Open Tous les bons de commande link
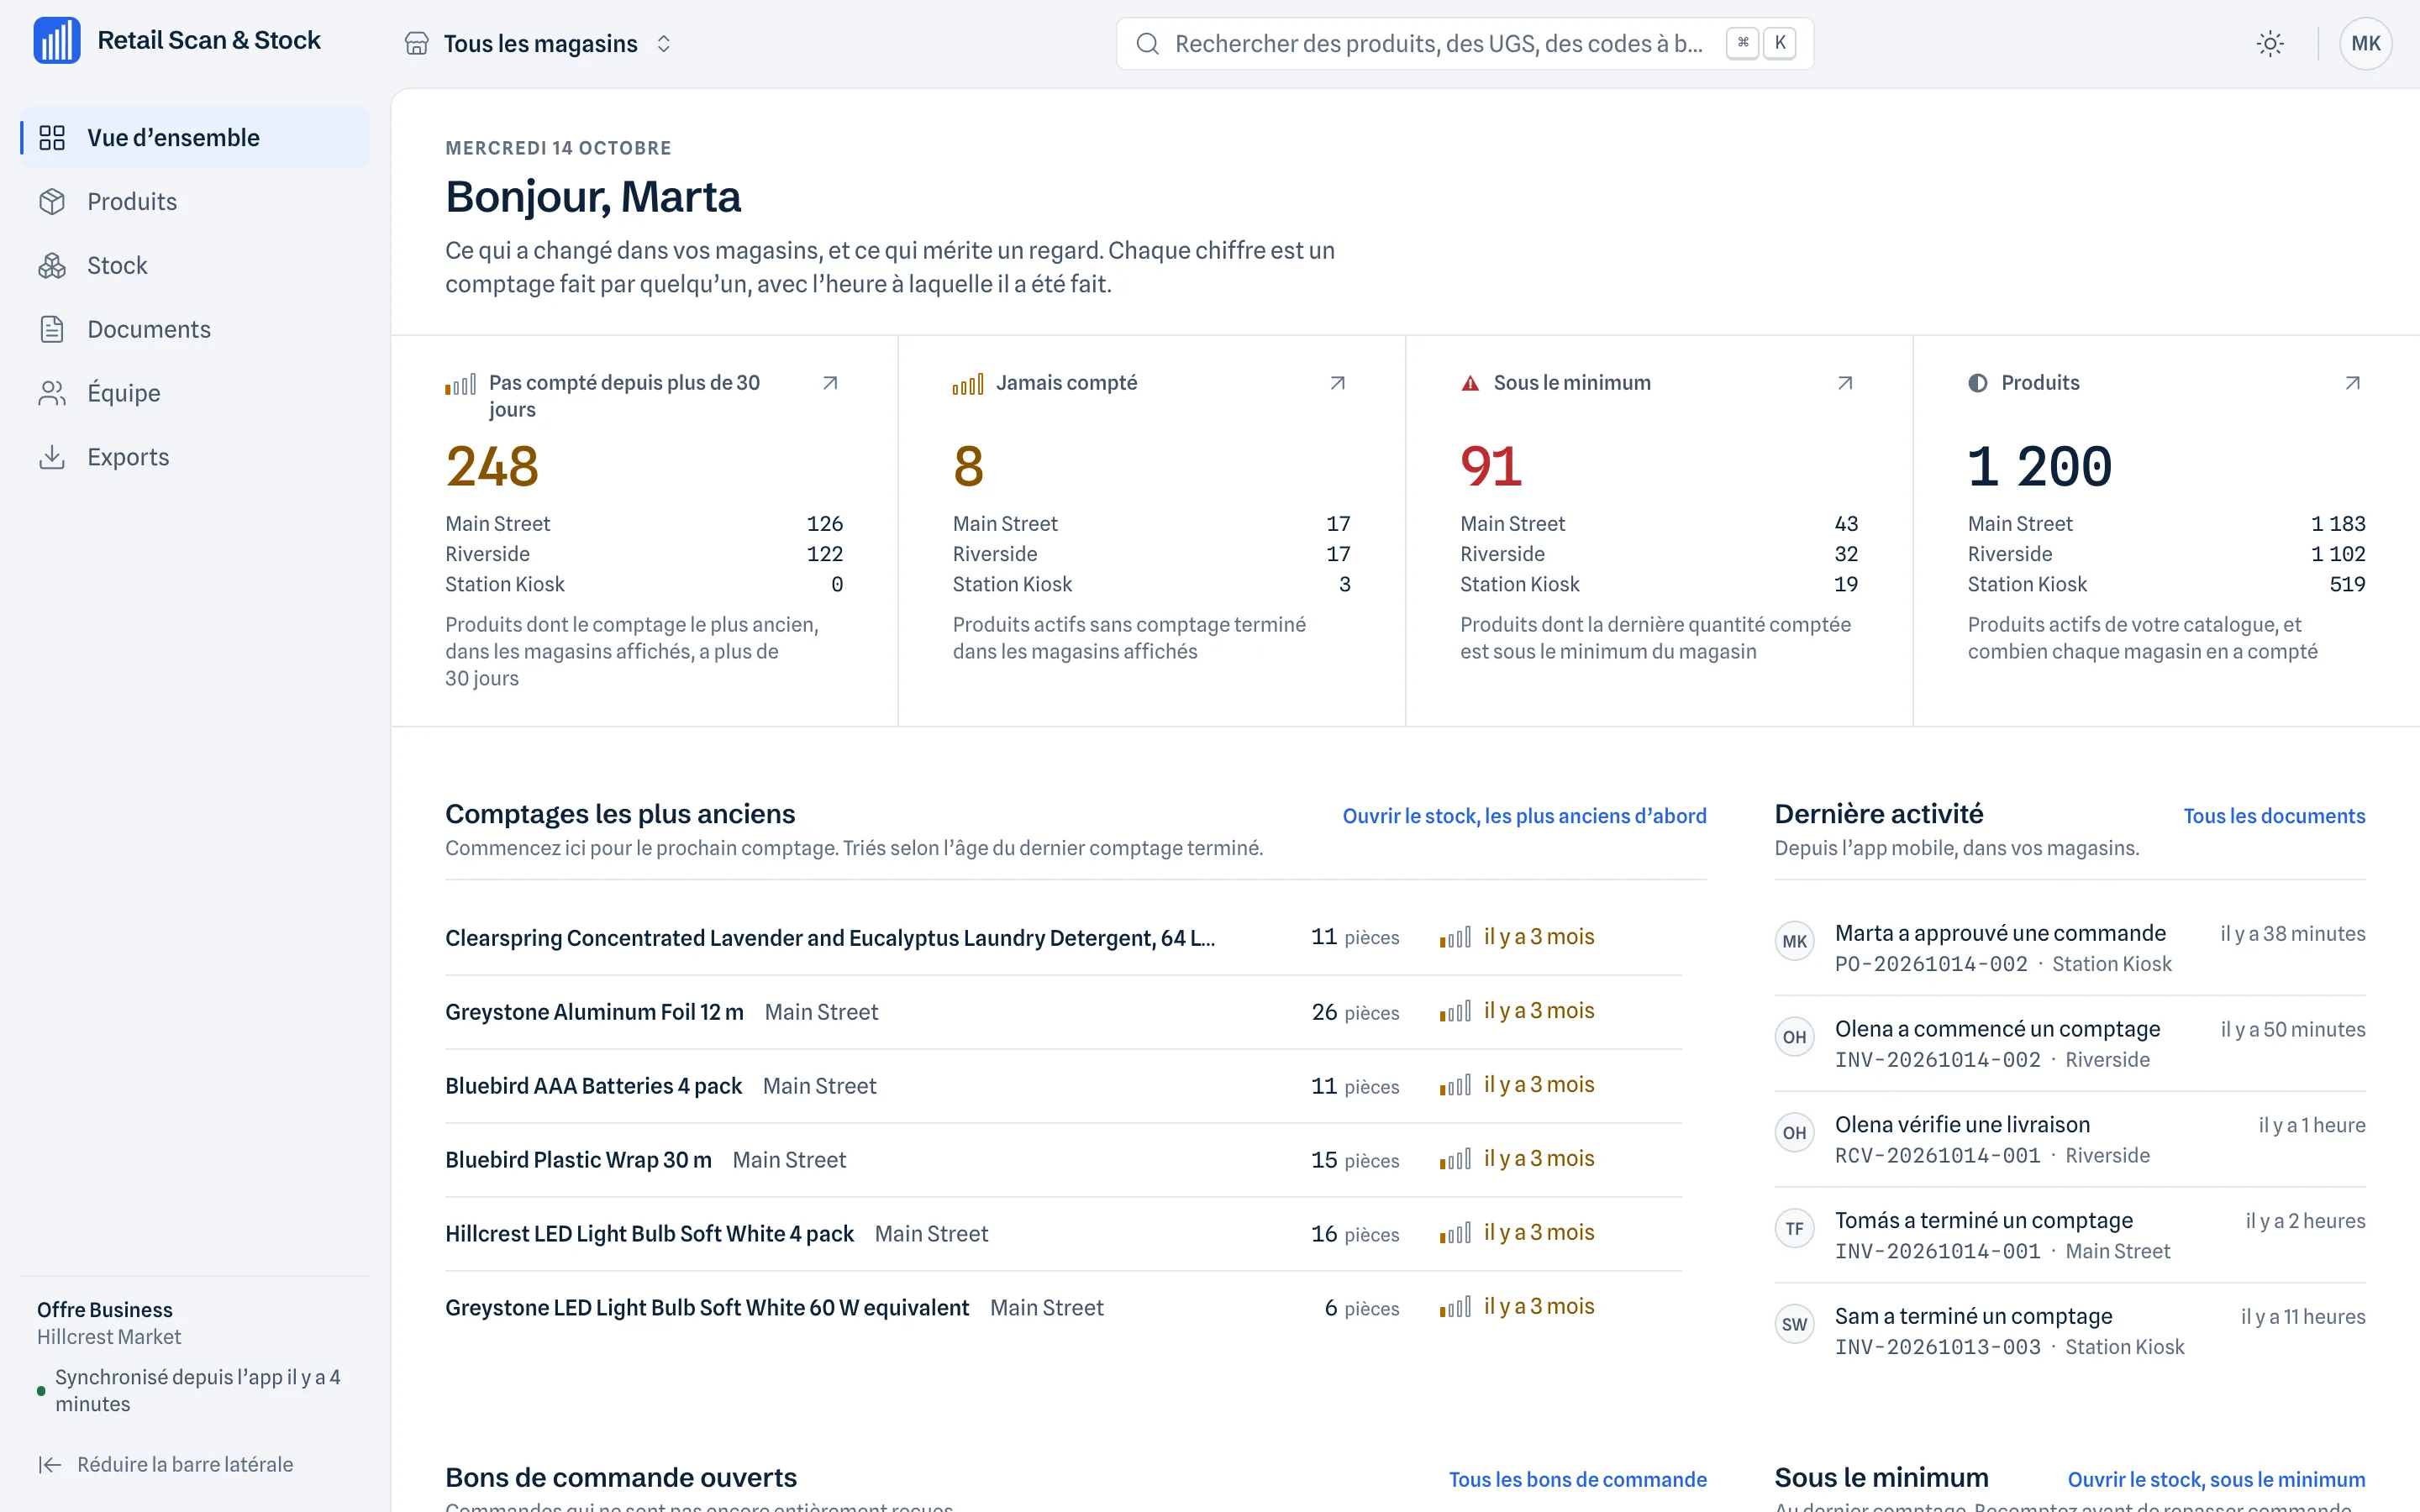Image resolution: width=2420 pixels, height=1512 pixels. (1577, 1479)
